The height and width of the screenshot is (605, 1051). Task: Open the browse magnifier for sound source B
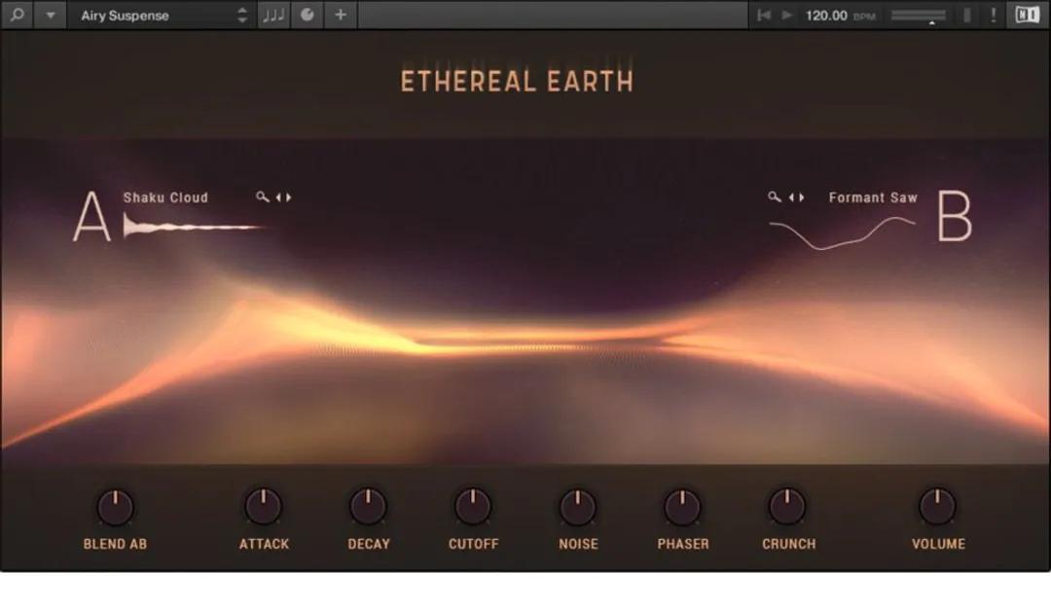[x=772, y=197]
